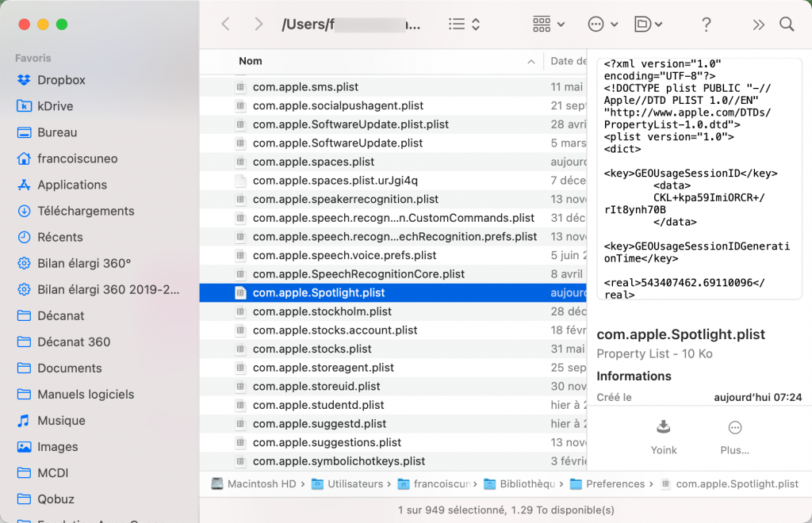Open the tags dropdown in the toolbar
The image size is (812, 523).
[649, 24]
